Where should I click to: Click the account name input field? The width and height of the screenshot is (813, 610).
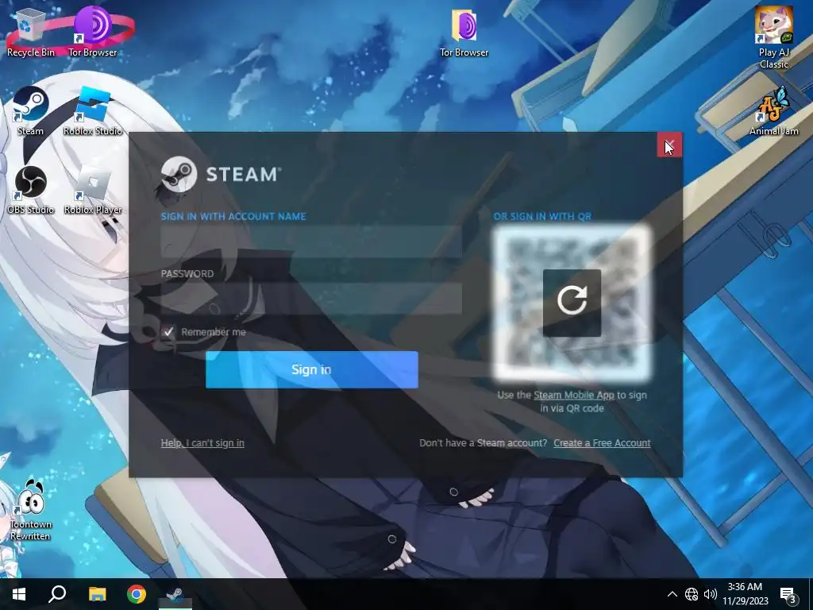(311, 241)
